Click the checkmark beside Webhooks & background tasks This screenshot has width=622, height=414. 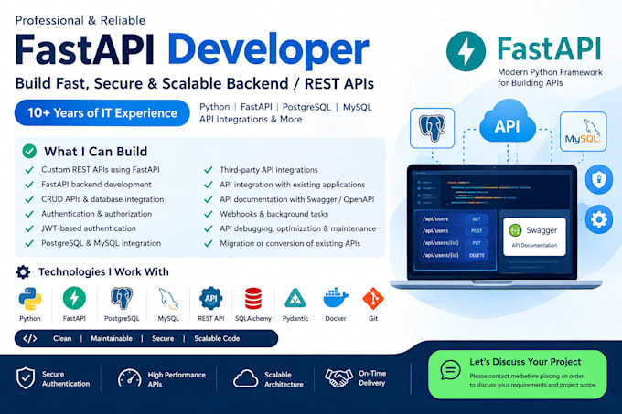209,214
